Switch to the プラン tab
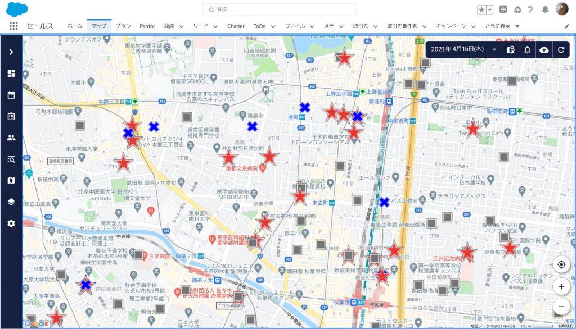The height and width of the screenshot is (329, 576). 123,26
